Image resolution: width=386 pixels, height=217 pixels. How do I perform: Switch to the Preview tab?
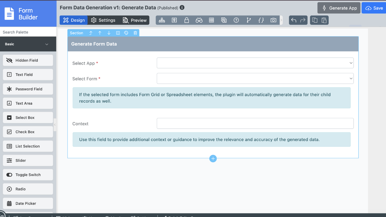coord(134,20)
